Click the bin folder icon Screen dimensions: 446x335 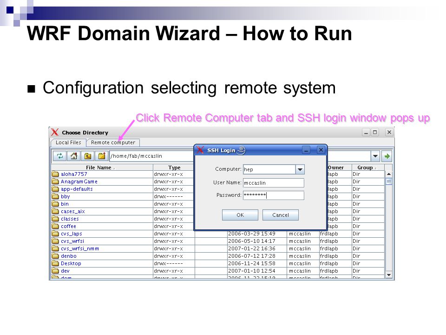pyautogui.click(x=55, y=204)
